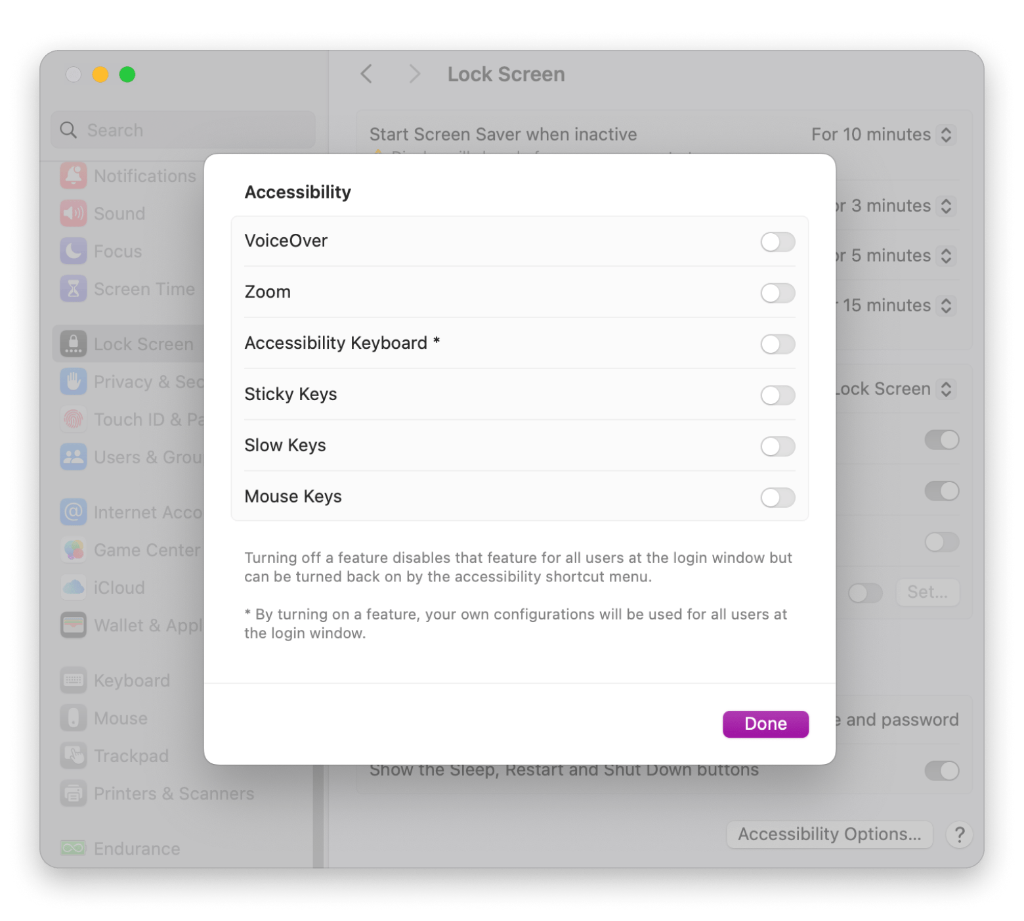Enable the VoiceOver toggle

click(x=777, y=242)
